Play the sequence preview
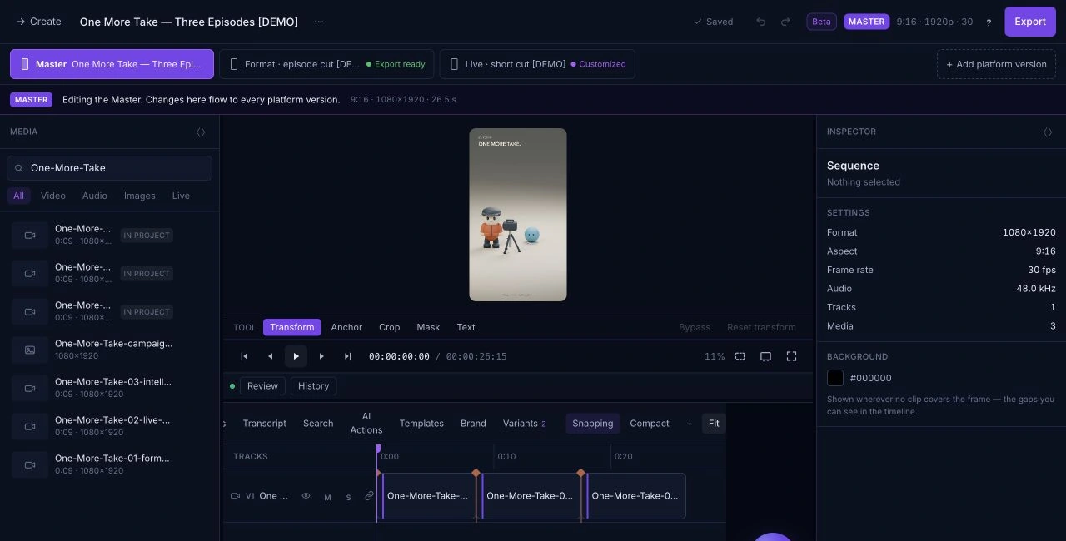The width and height of the screenshot is (1066, 541). 296,356
